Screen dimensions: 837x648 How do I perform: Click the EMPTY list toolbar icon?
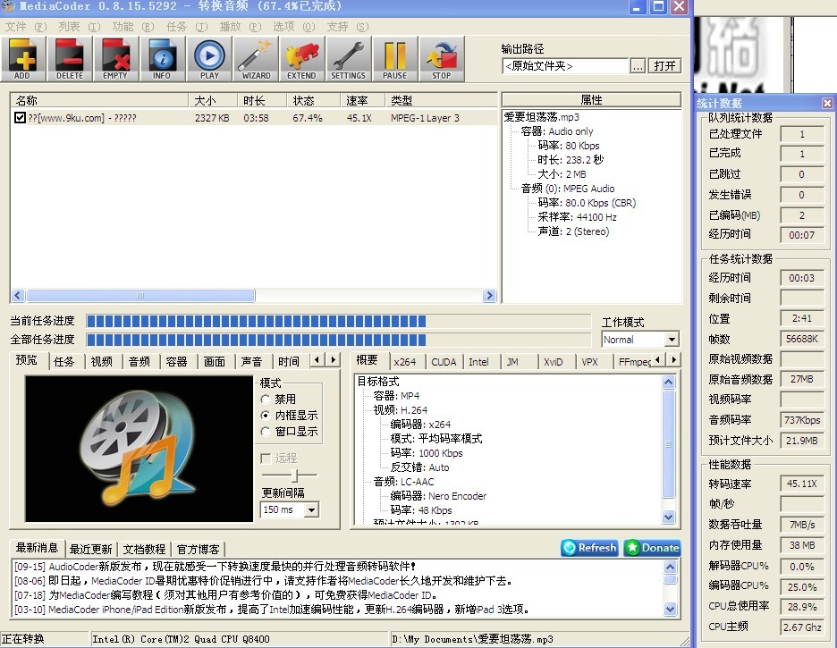[115, 59]
